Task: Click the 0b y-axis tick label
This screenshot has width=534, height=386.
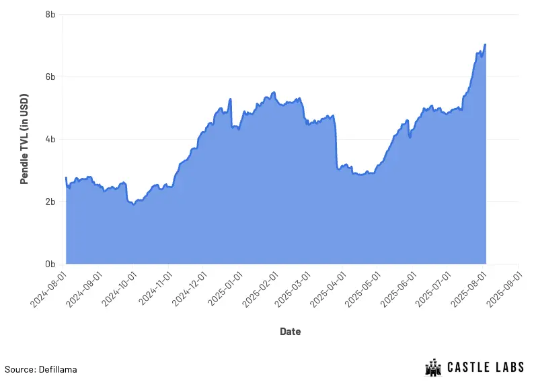Action: tap(50, 264)
